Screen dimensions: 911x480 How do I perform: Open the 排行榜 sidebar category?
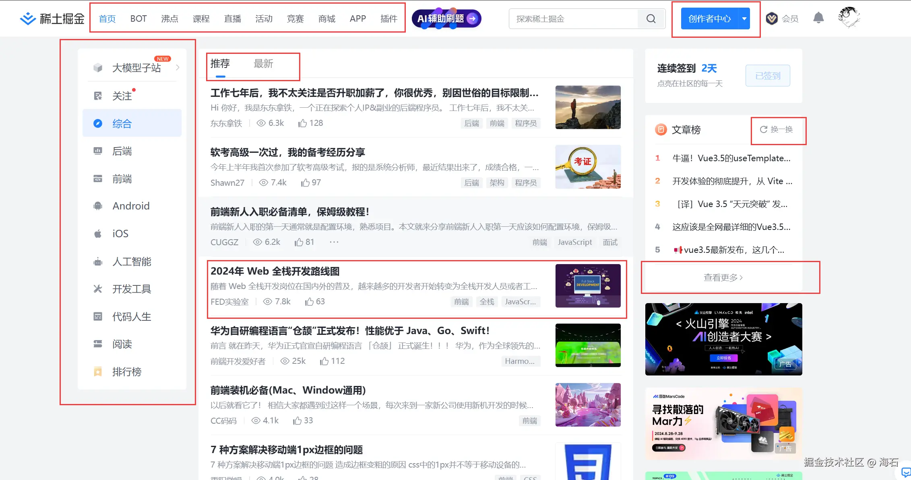[126, 372]
